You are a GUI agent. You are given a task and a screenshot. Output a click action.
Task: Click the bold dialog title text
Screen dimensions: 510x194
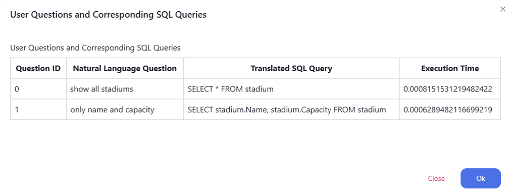(108, 15)
